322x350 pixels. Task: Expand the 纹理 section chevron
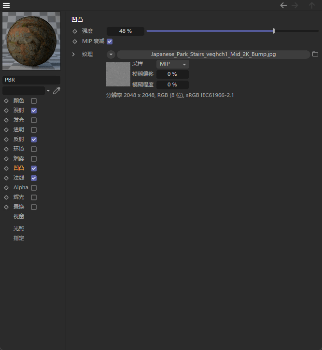tap(73, 54)
